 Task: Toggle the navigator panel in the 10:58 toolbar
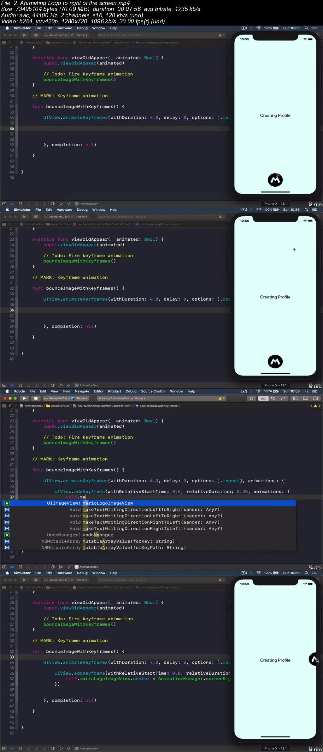(x=296, y=398)
